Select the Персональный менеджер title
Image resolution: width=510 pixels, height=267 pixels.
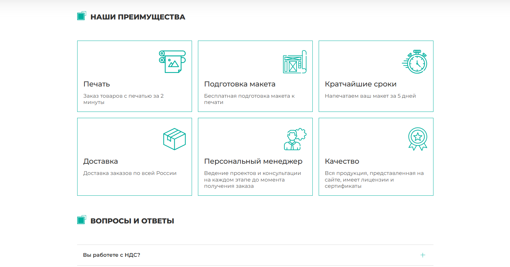pyautogui.click(x=253, y=161)
